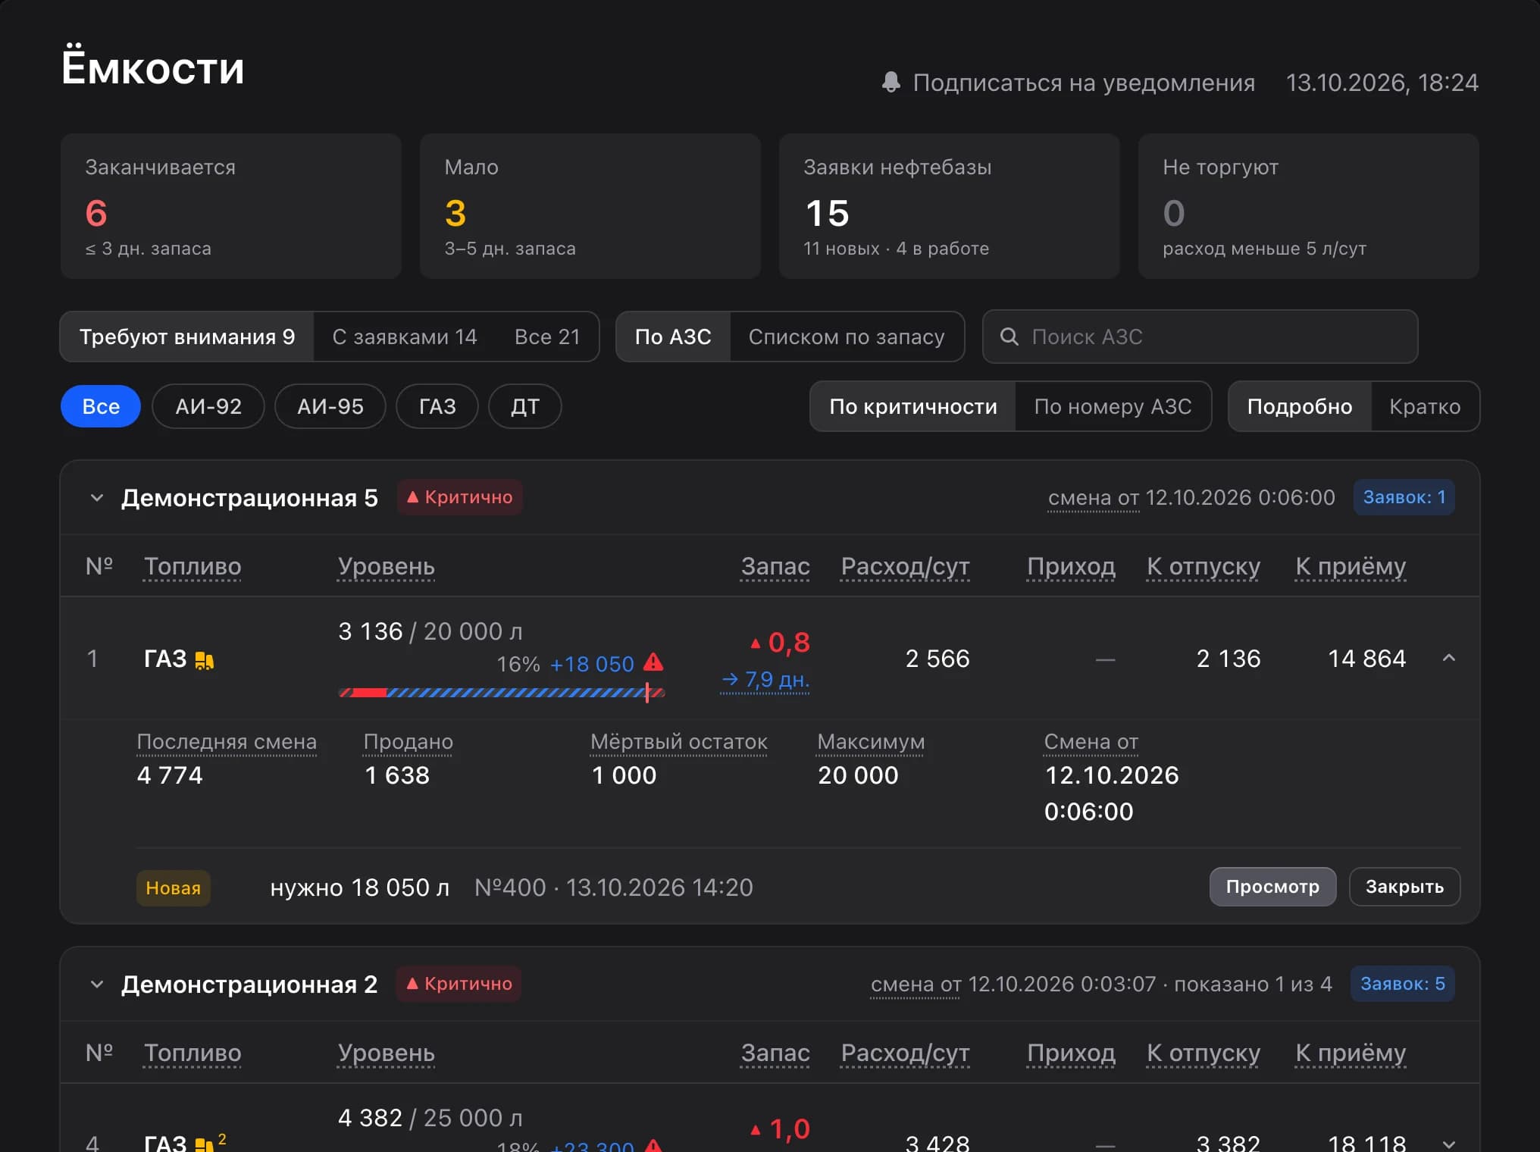Click the Мало summary card
Viewport: 1540px width, 1152px height.
(590, 206)
